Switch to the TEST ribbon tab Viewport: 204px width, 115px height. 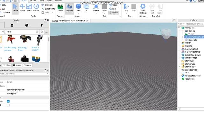pos(42,1)
